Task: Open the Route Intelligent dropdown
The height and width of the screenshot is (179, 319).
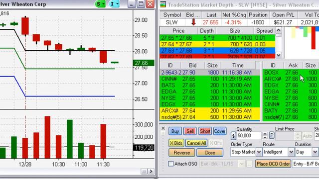Action: pos(291,152)
